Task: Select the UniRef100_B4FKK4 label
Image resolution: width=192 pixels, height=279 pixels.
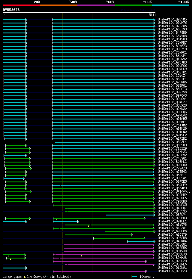Action: pyautogui.click(x=172, y=241)
